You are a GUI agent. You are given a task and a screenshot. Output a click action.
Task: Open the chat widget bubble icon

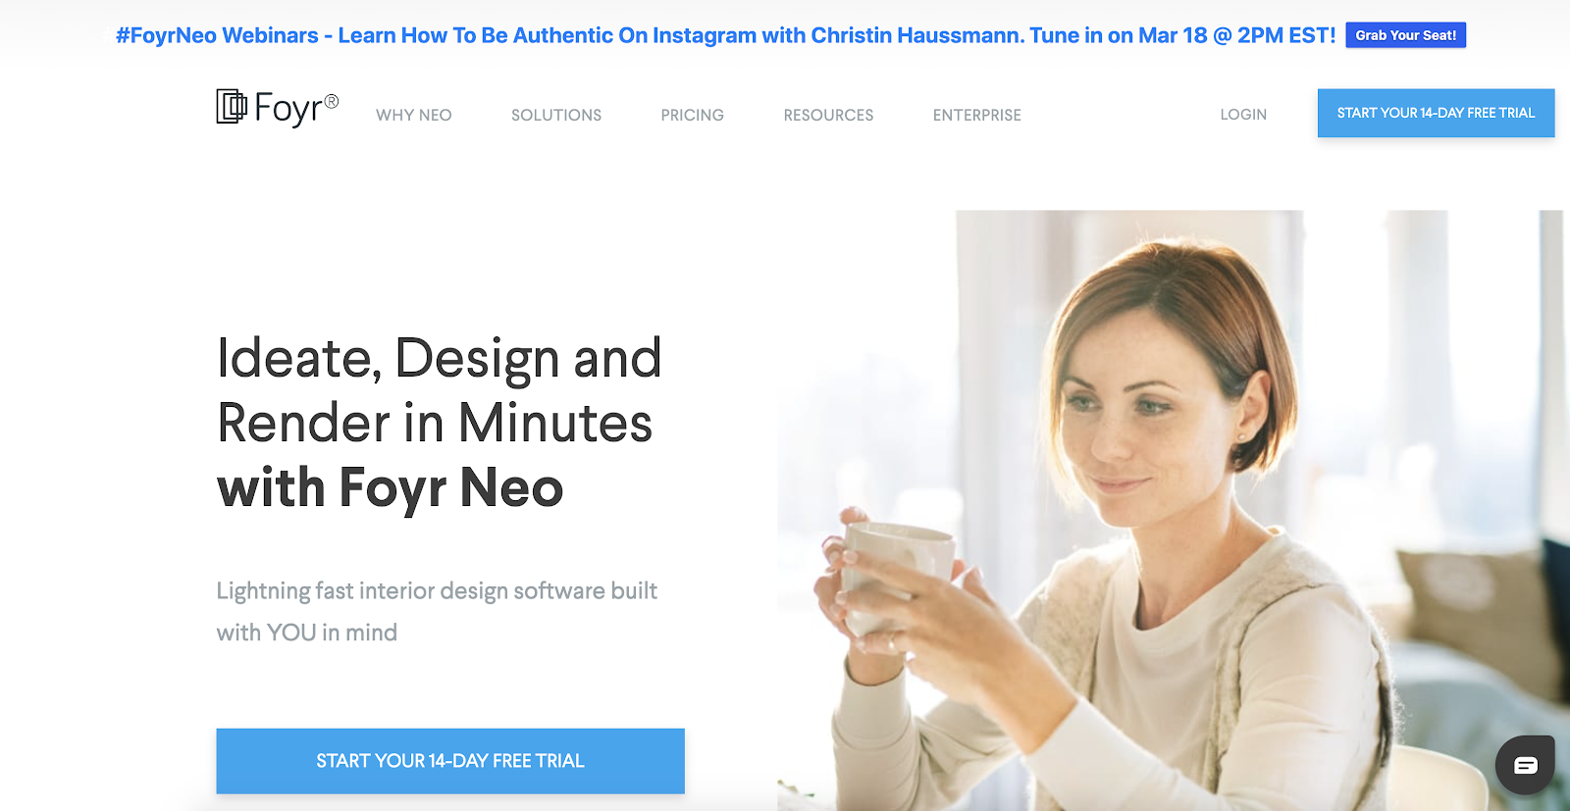click(1525, 765)
